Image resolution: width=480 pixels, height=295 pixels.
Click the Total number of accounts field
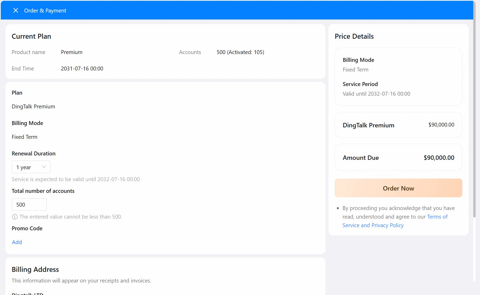[x=29, y=205]
